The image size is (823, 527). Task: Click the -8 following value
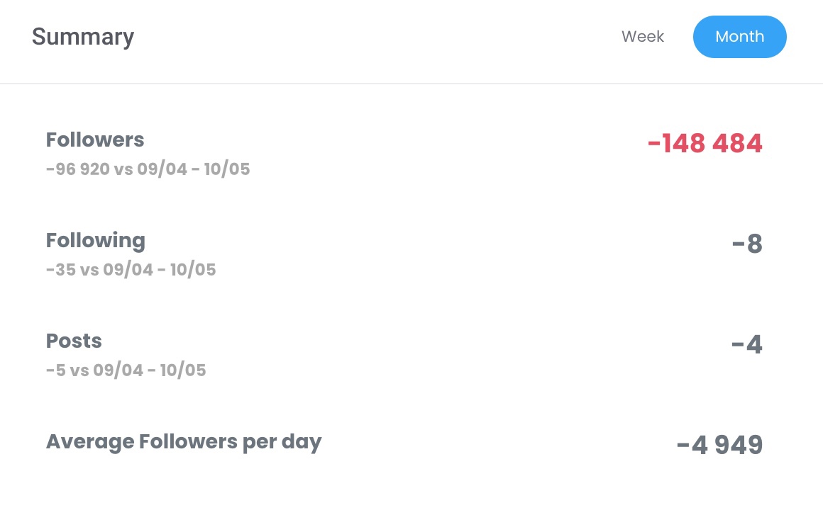tap(747, 244)
